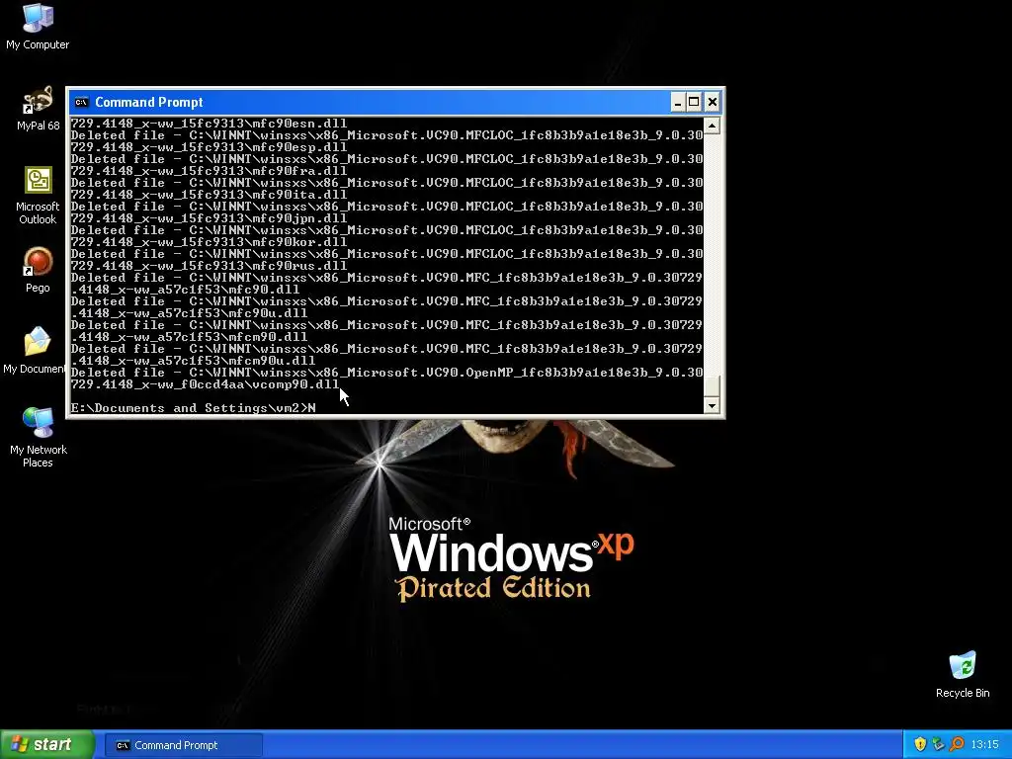This screenshot has width=1012, height=759.
Task: Click the line ending in 'a57c1f53\mfc90u.dll'
Action: (189, 313)
